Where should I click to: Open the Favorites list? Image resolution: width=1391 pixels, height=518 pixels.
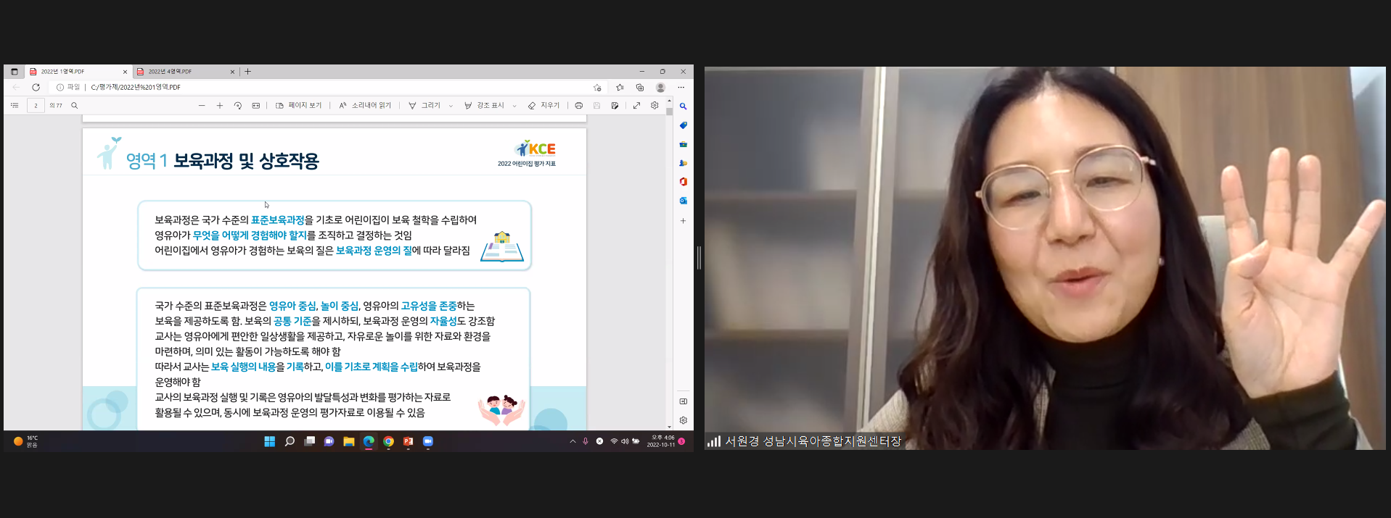(x=620, y=87)
